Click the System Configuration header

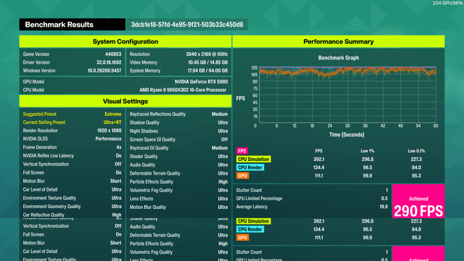coord(125,42)
